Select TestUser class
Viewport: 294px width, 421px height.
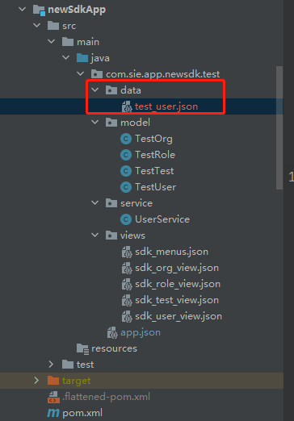click(x=155, y=187)
